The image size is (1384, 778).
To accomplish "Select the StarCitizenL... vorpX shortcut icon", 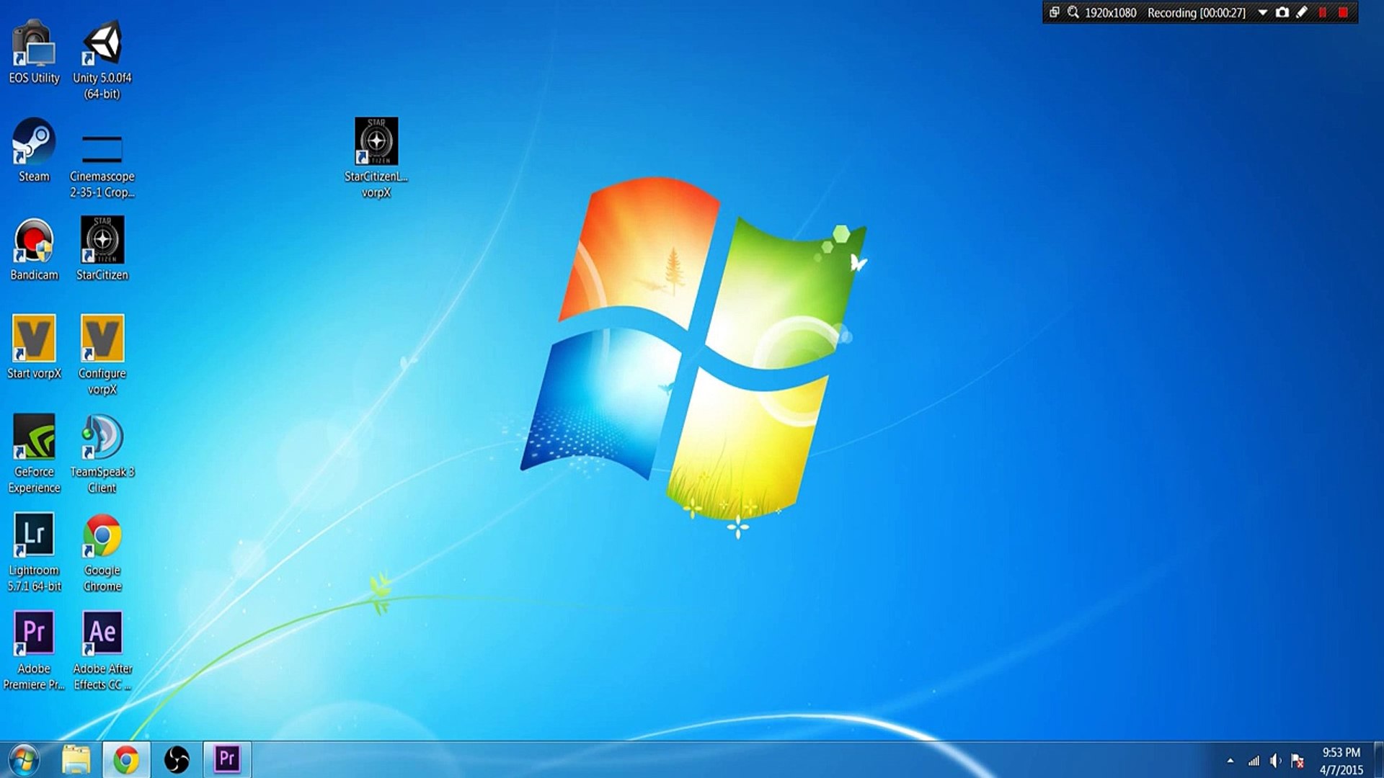I will [376, 158].
